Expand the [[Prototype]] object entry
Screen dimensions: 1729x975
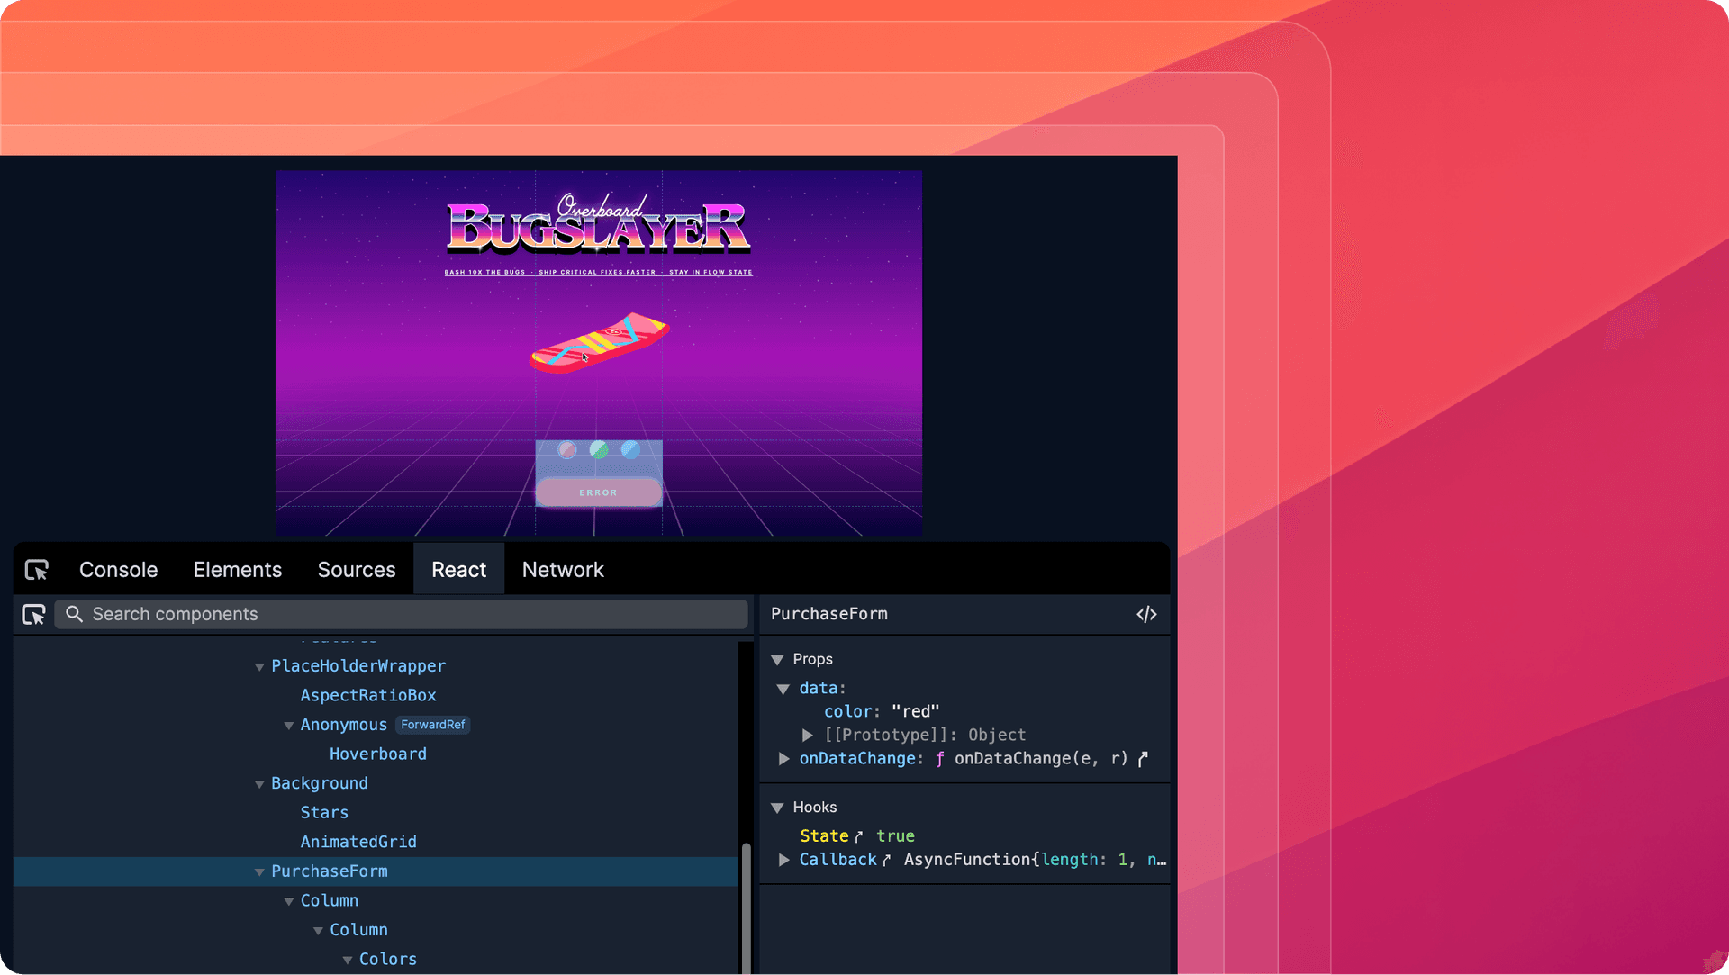tap(808, 735)
